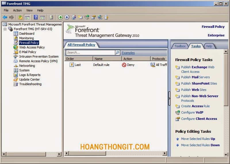Viewport: 230px width, 164px height.
Task: Click the server with key toolbar icon
Action: 106,17
